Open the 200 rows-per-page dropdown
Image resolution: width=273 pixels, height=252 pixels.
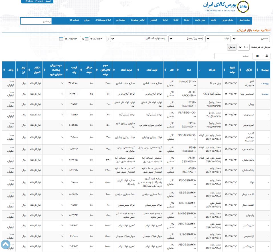tap(243, 47)
